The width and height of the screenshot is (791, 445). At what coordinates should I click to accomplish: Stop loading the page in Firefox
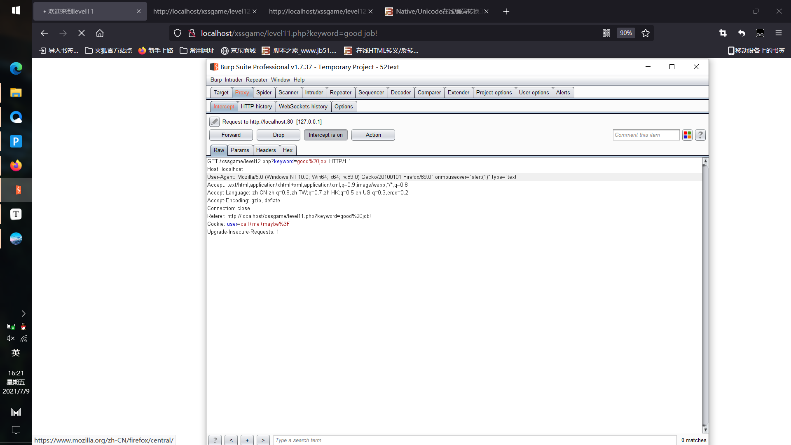coord(82,33)
